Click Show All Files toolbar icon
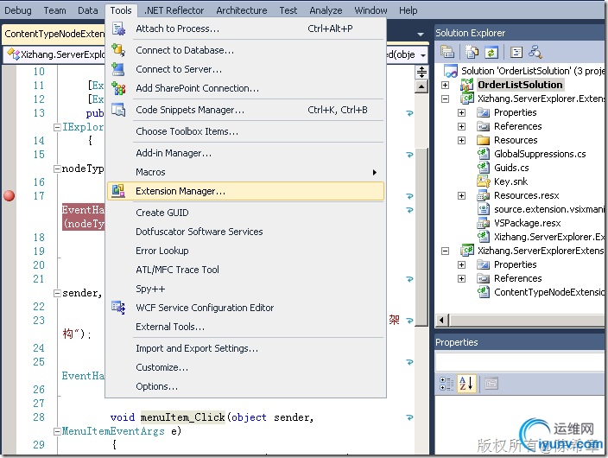This screenshot has height=458, width=608. click(x=472, y=52)
